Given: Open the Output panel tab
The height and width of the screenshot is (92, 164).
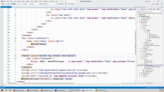Looking at the screenshot, I should [x=2, y=85].
